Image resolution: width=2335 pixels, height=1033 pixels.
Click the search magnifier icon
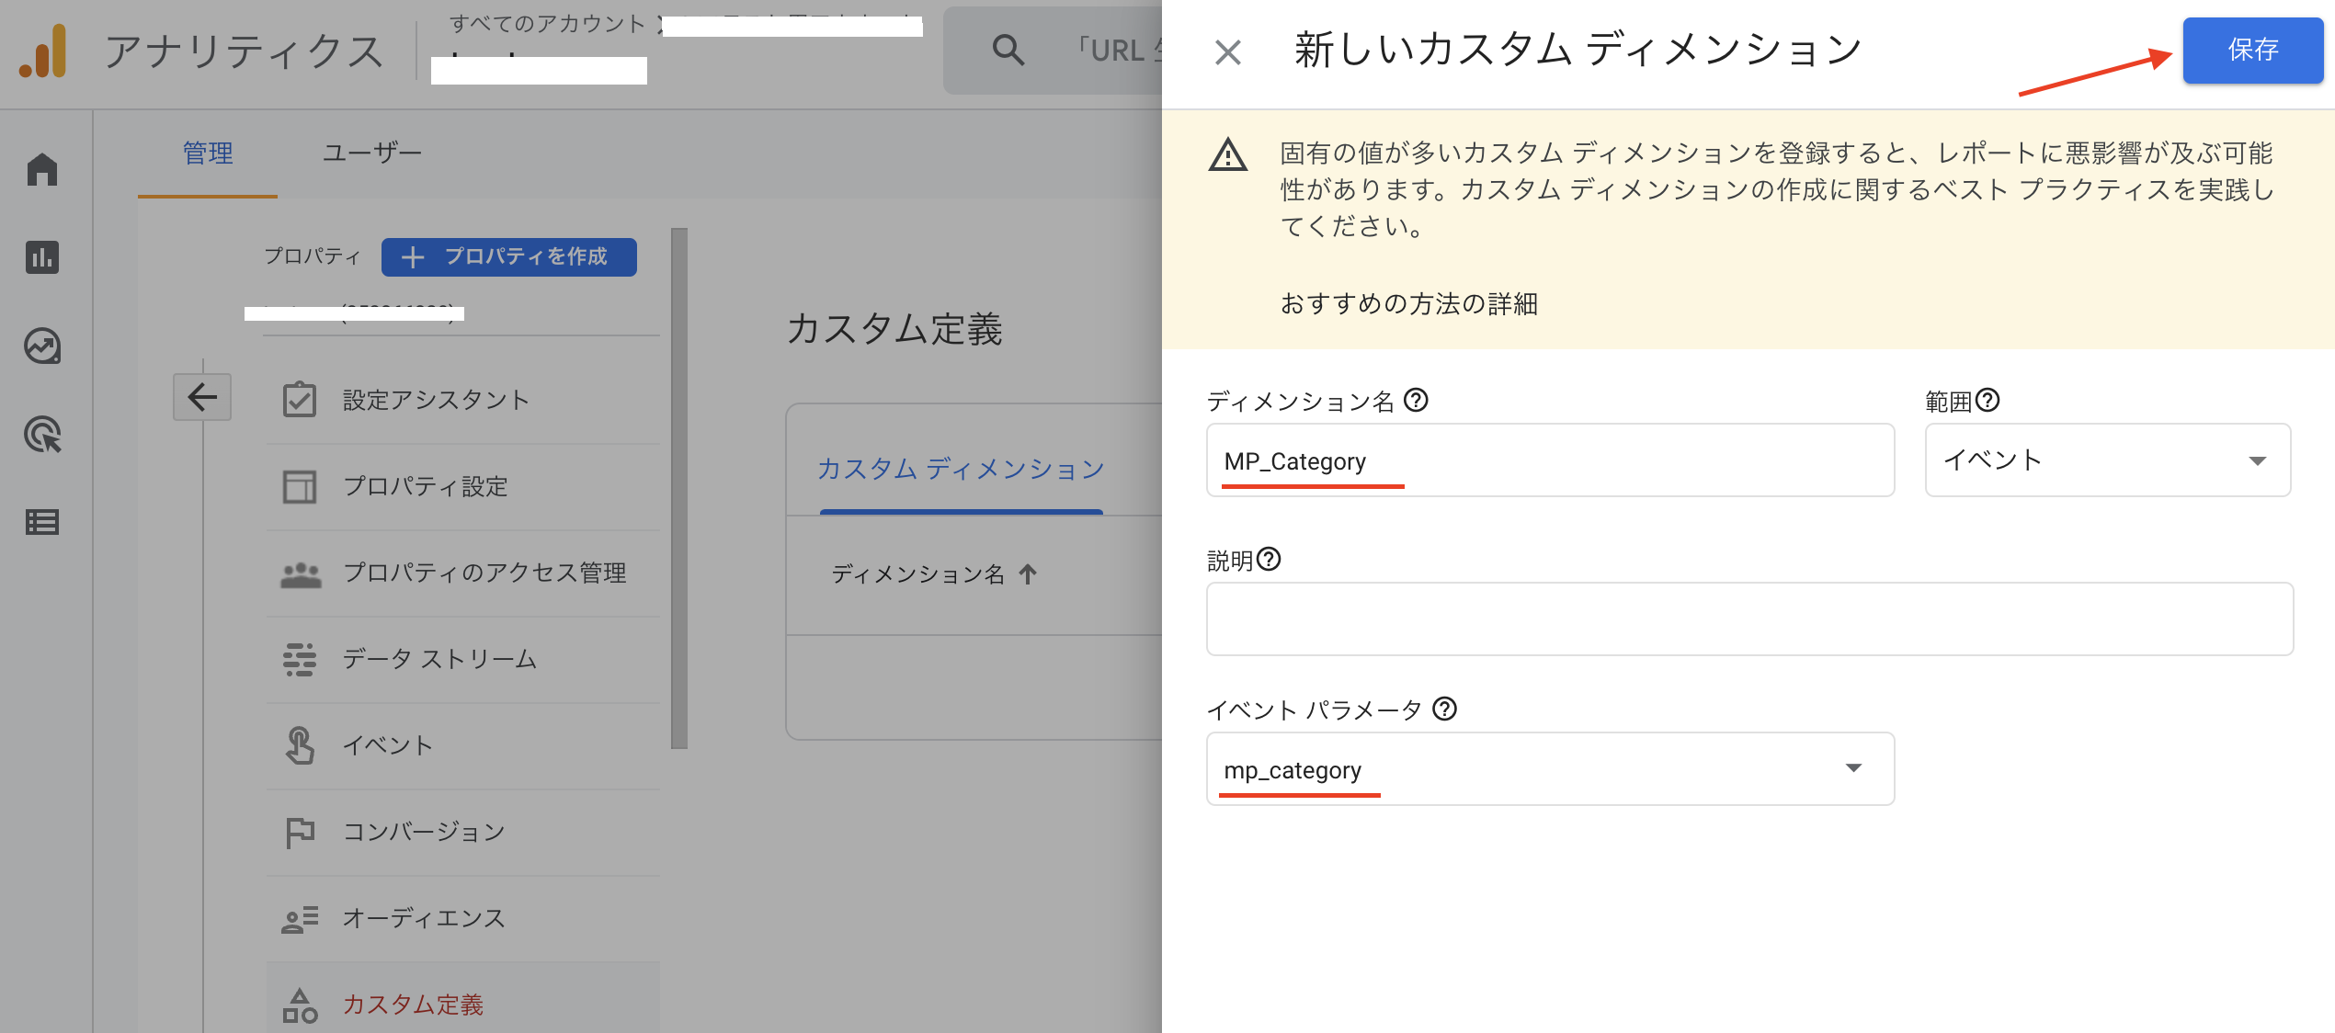(1008, 50)
